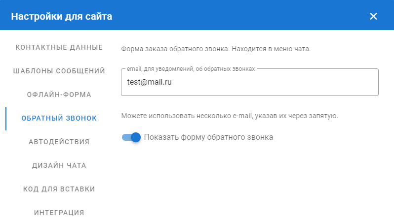Open the Контактные данные tab
This screenshot has width=394, height=219.
point(59,47)
